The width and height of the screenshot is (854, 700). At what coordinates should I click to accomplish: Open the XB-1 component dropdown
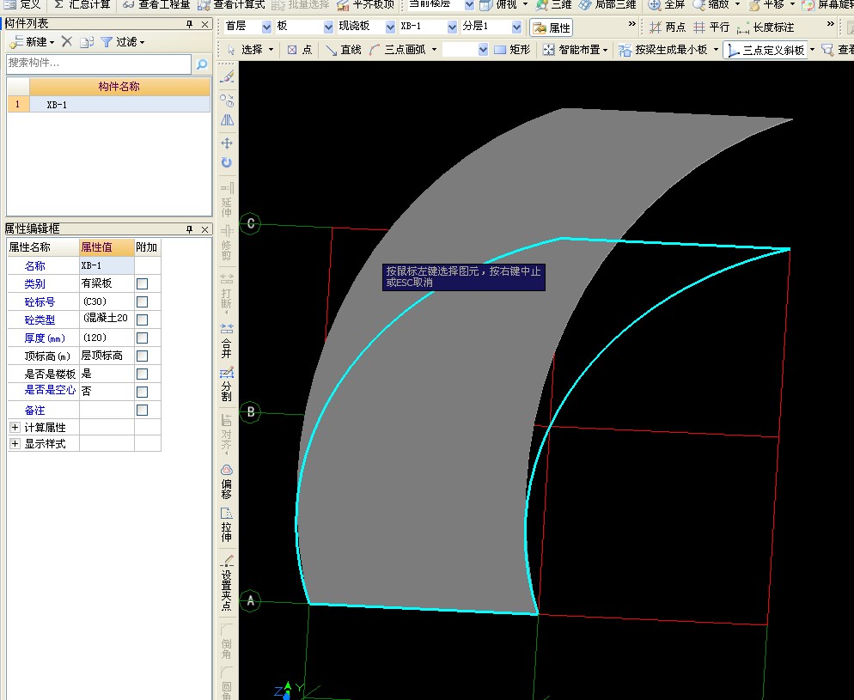pos(452,27)
